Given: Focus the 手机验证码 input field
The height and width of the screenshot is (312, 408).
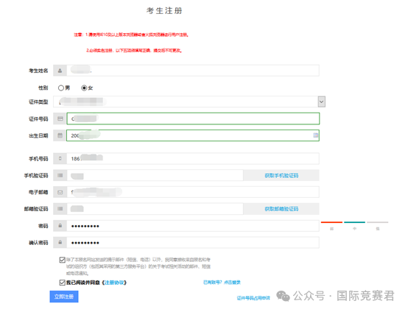Looking at the screenshot, I should click(x=155, y=175).
